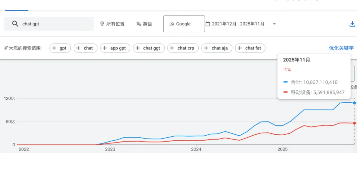Click the 120亿 y-axis label
This screenshot has height=169, width=357.
click(x=10, y=98)
